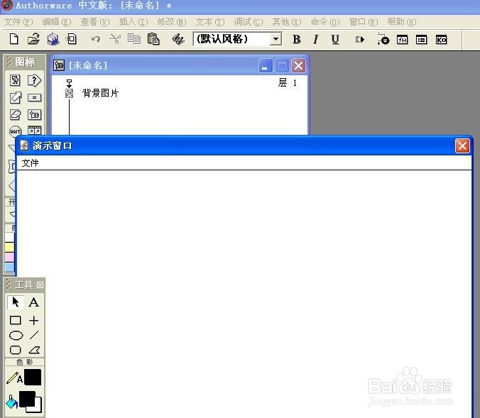Click the New file toolbar icon

14,39
